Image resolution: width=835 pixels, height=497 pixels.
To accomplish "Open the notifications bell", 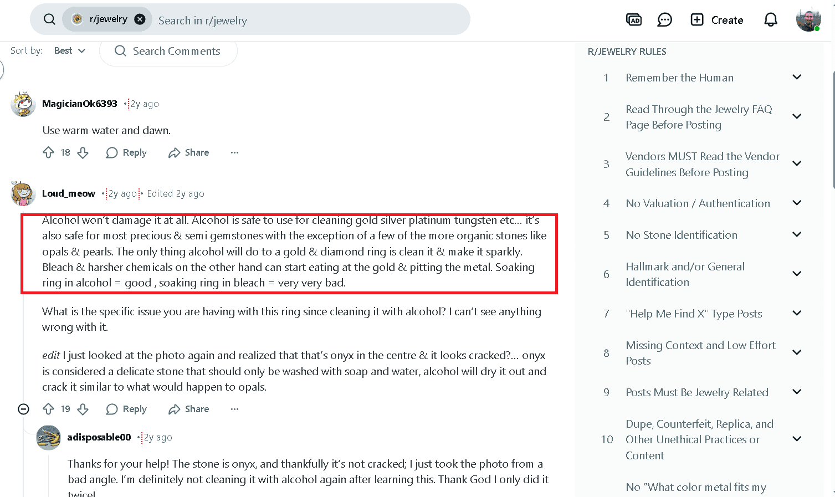I will point(770,20).
